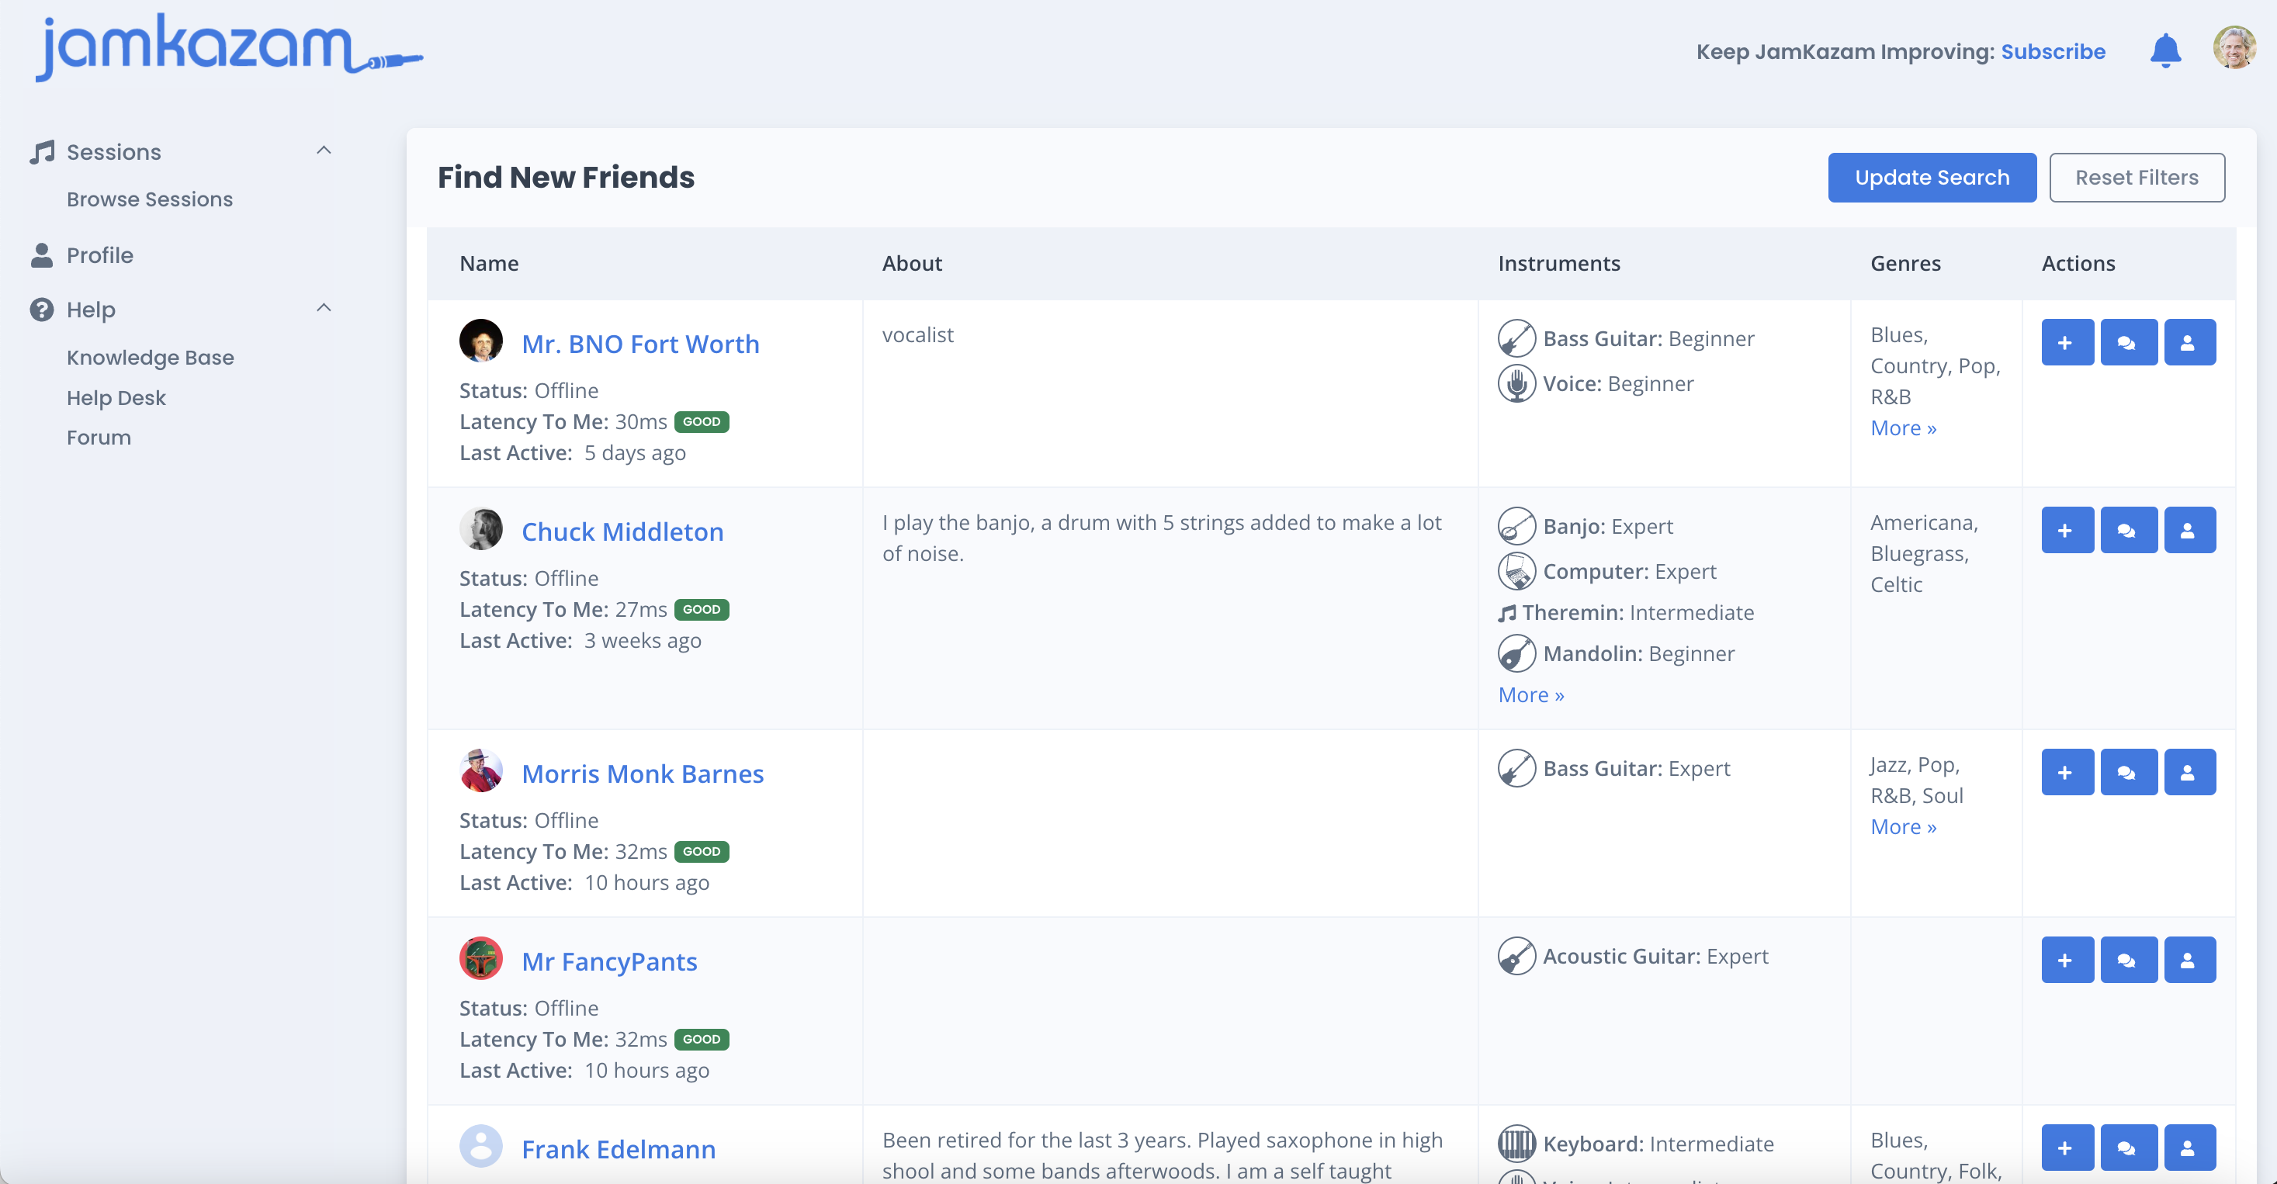The width and height of the screenshot is (2277, 1184).
Task: Open the Forum sidebar item
Action: pos(98,438)
